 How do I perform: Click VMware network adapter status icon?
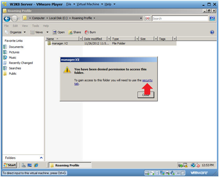(x=162, y=173)
